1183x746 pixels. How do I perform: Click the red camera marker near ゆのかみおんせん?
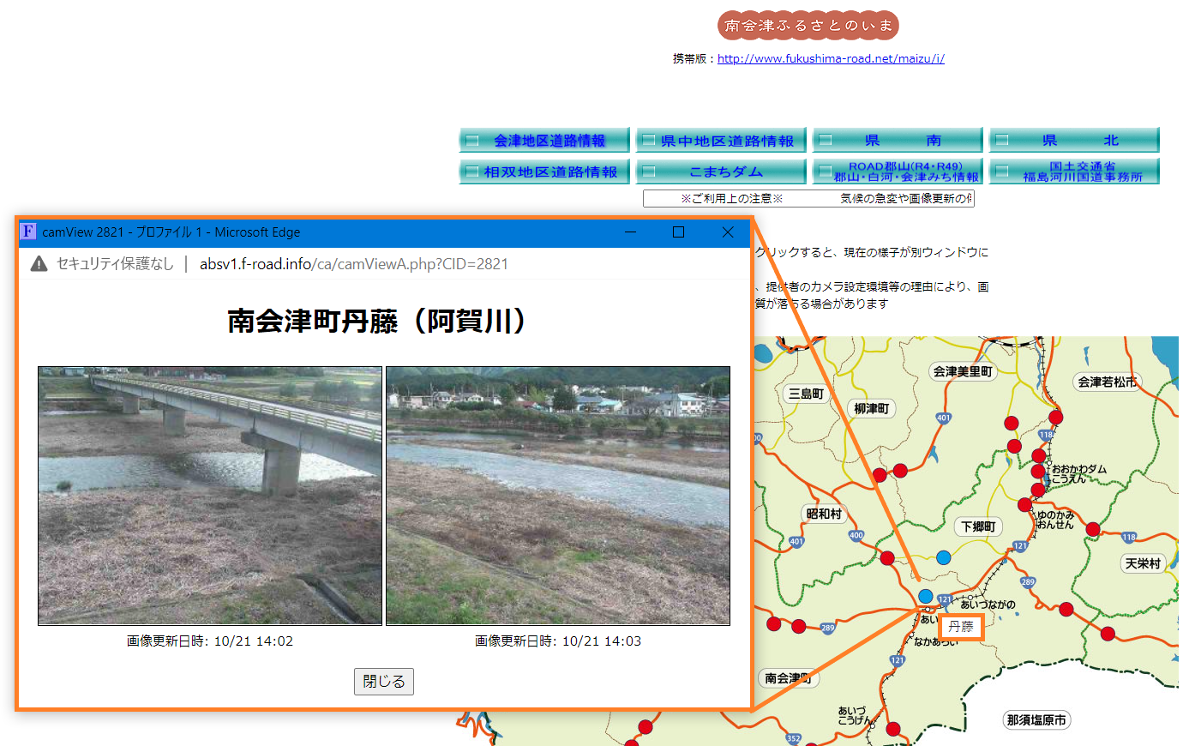1026,504
